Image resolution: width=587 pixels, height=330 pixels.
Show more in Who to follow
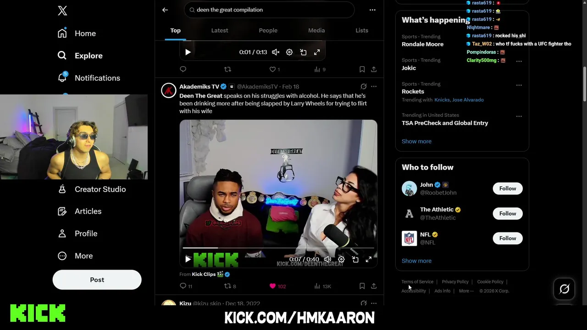[416, 261]
